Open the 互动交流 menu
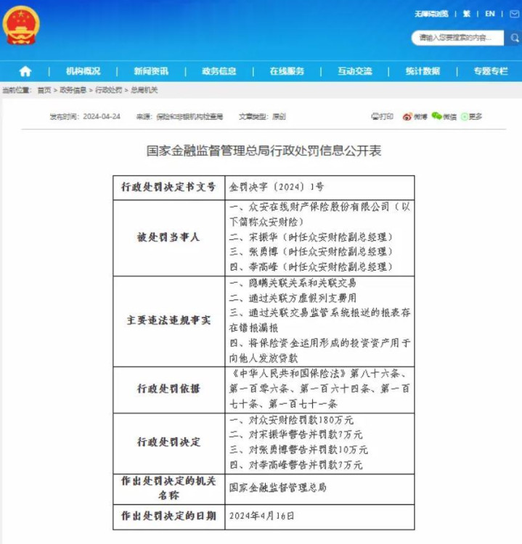522x544 pixels. 355,72
